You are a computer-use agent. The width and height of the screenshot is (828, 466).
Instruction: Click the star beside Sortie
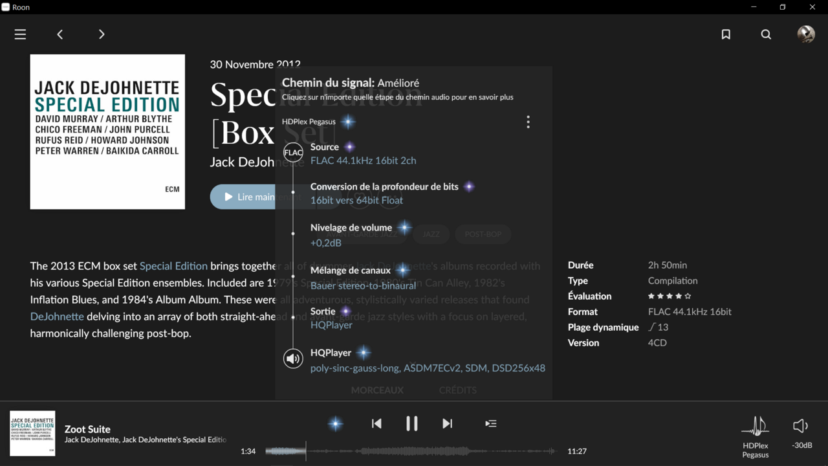345,311
